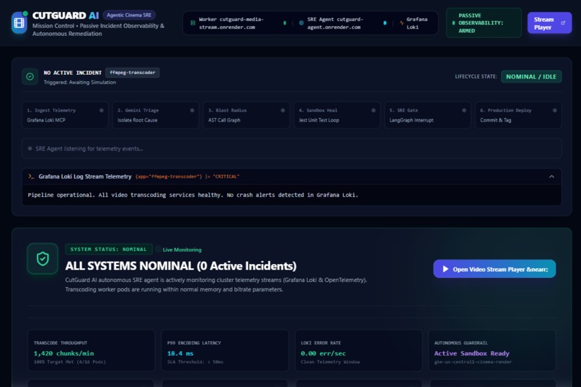
Task: Click the shield check system status icon
Action: (43, 258)
